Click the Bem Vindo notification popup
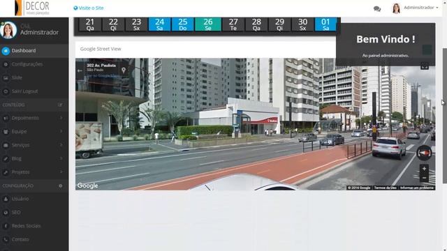Screen dimensions: 447x251 click(386, 45)
